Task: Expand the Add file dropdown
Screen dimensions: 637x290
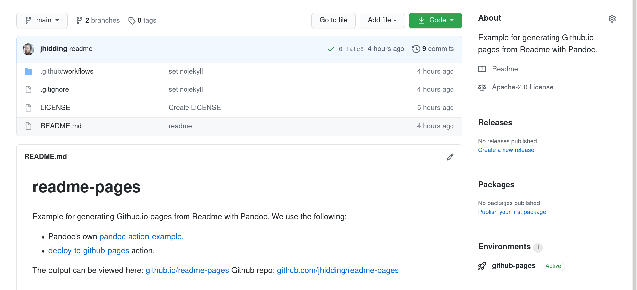Action: (382, 20)
